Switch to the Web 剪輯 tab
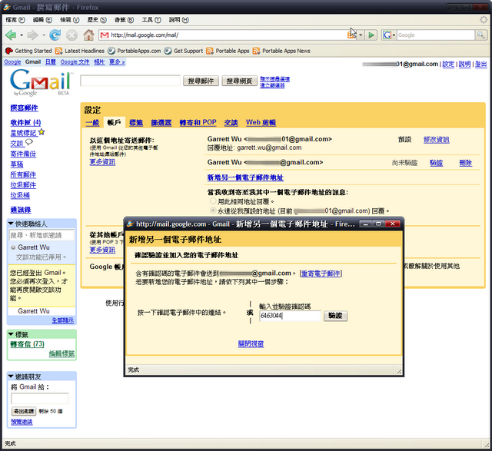Viewport: 492px width, 451px height. coord(261,123)
